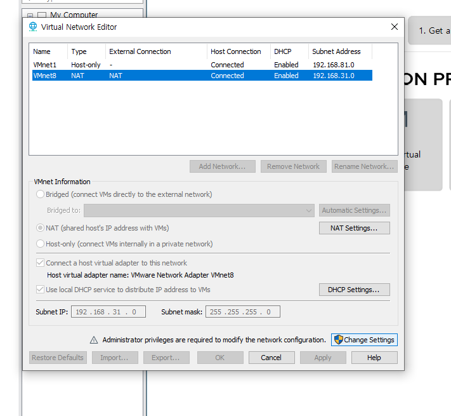Click the Name column header
Viewport: 451px width, 416px height.
coord(49,51)
